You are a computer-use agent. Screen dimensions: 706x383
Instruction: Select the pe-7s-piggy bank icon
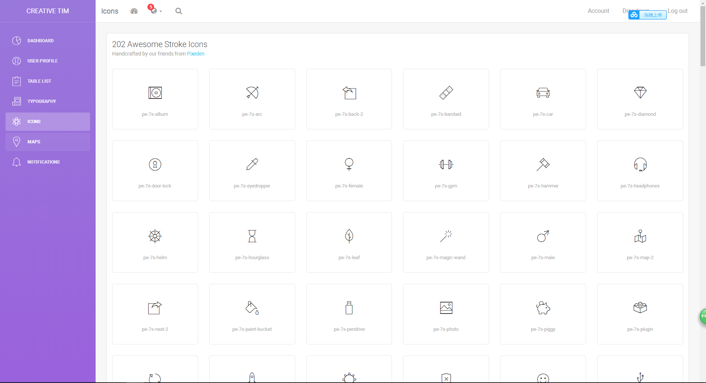click(543, 308)
